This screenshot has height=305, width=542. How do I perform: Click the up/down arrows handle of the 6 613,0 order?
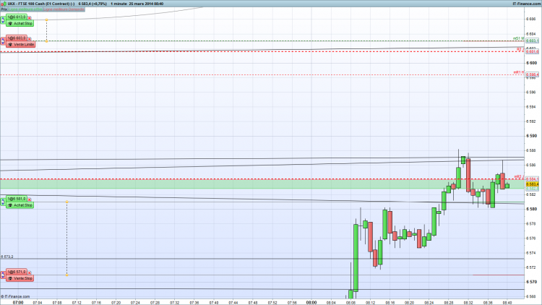[3, 20]
